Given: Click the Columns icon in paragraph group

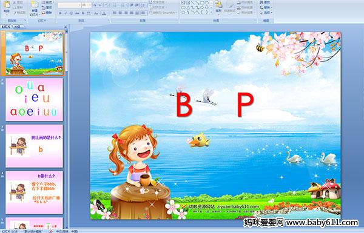Looking at the screenshot, I should tap(143, 13).
